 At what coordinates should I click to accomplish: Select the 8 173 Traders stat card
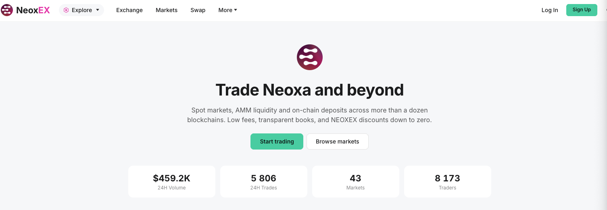click(448, 182)
